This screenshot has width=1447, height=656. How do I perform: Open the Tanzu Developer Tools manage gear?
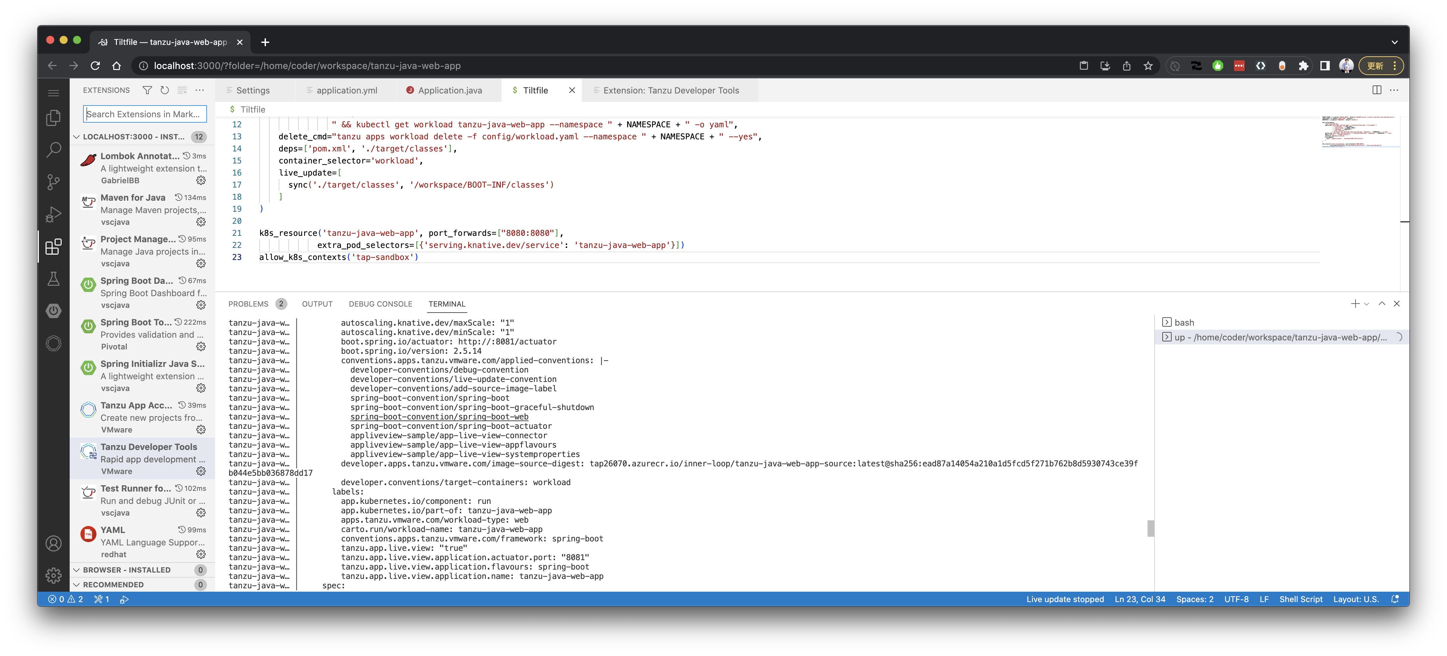tap(201, 471)
